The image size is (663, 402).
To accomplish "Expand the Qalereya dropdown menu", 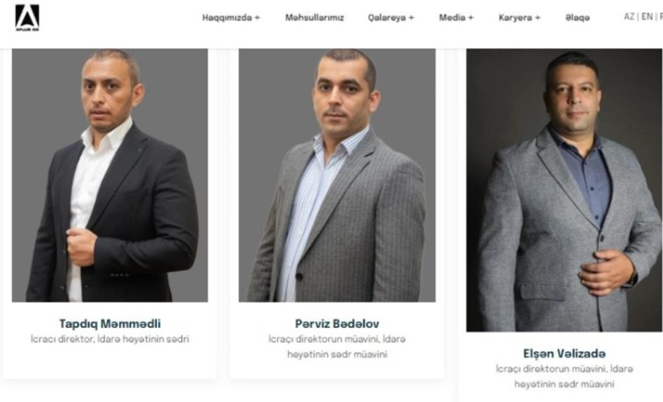I will [391, 18].
